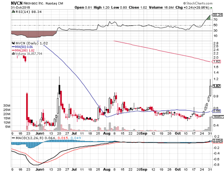Image resolution: width=224 pixels, height=174 pixels.
Task: Click the Volume 16,857,704 legend entry
Action: (29, 54)
